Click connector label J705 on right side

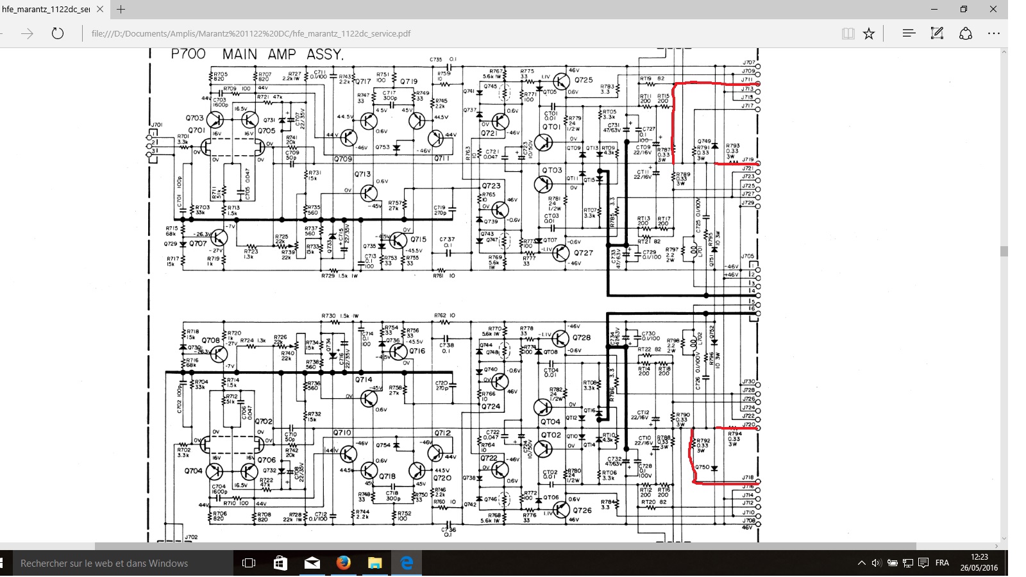(x=748, y=256)
